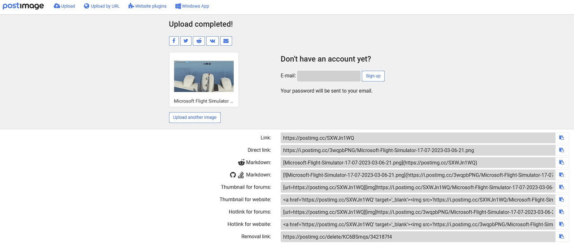Click 'Your password will be sent' note
The image size is (574, 245).
coord(326,91)
